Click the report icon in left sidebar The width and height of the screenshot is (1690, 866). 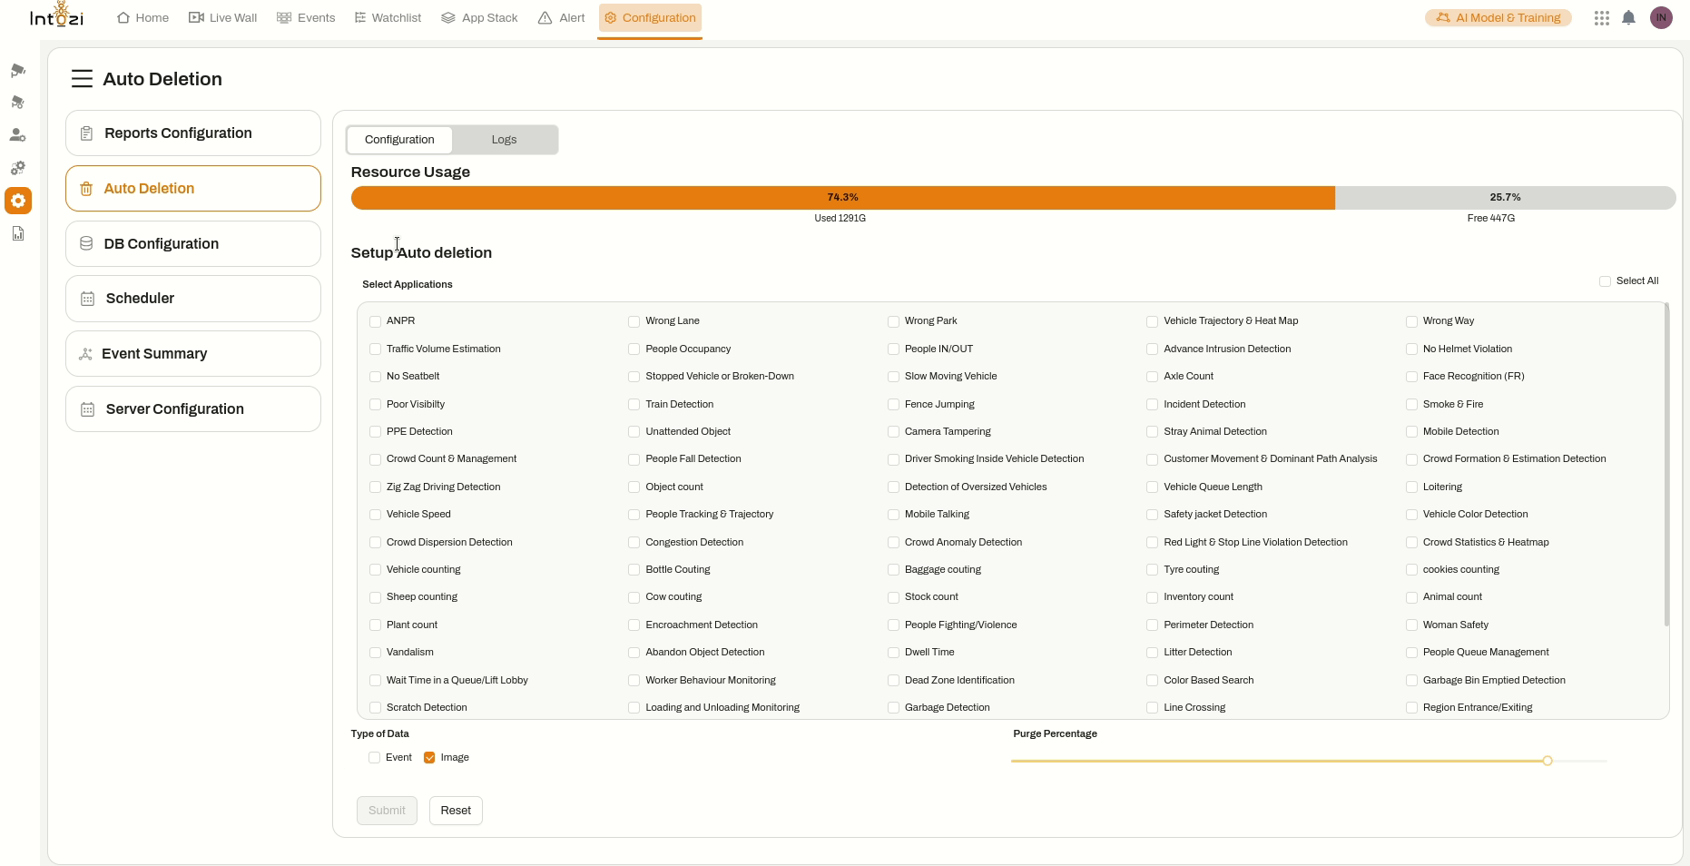(17, 234)
